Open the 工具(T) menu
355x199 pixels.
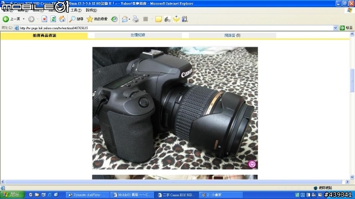76,10
